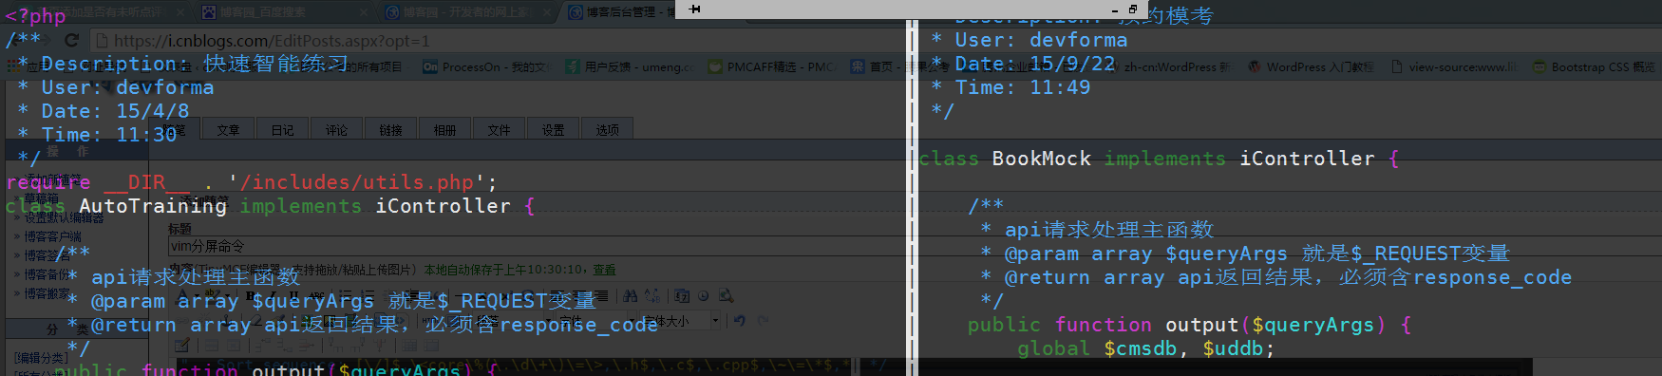Open the 用户反馈 umeng bookmark

[631, 66]
